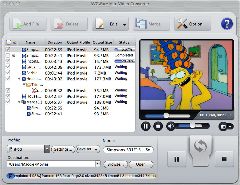This screenshot has width=240, height=185.
Task: Uncheck the trimmed S... 00:08:32 clip checkbox
Action: click(8, 90)
